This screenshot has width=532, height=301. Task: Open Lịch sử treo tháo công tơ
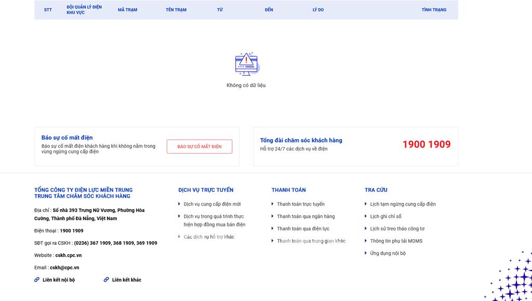[397, 229]
